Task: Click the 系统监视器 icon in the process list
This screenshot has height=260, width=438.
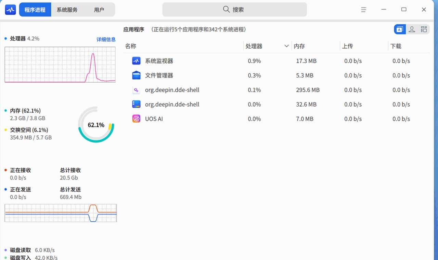Action: (x=136, y=61)
